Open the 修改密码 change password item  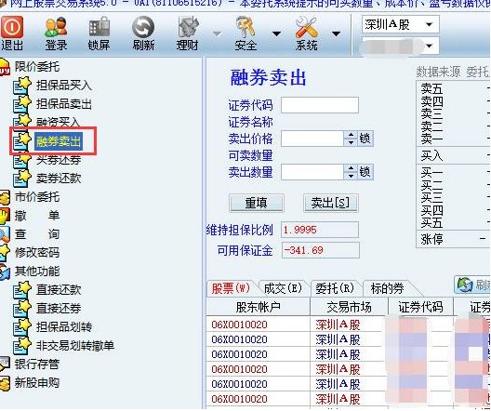click(x=36, y=253)
